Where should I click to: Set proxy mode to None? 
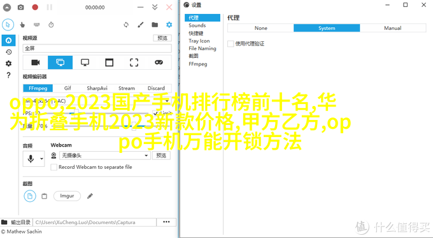pos(260,28)
